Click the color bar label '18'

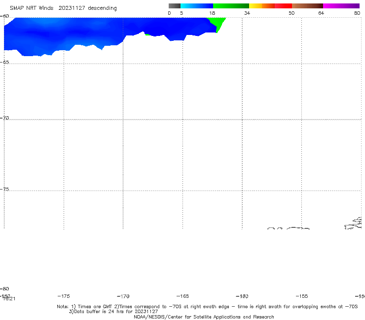click(212, 13)
